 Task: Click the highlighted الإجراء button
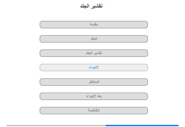tap(94, 67)
